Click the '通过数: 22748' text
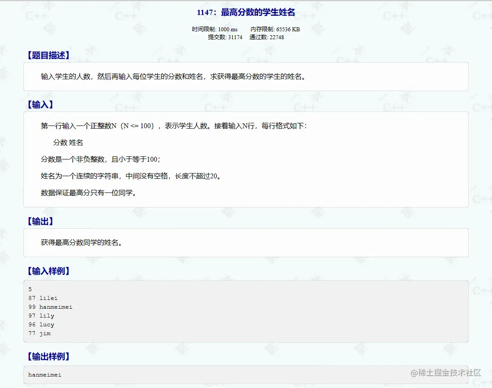The height and width of the screenshot is (388, 492). click(x=267, y=37)
